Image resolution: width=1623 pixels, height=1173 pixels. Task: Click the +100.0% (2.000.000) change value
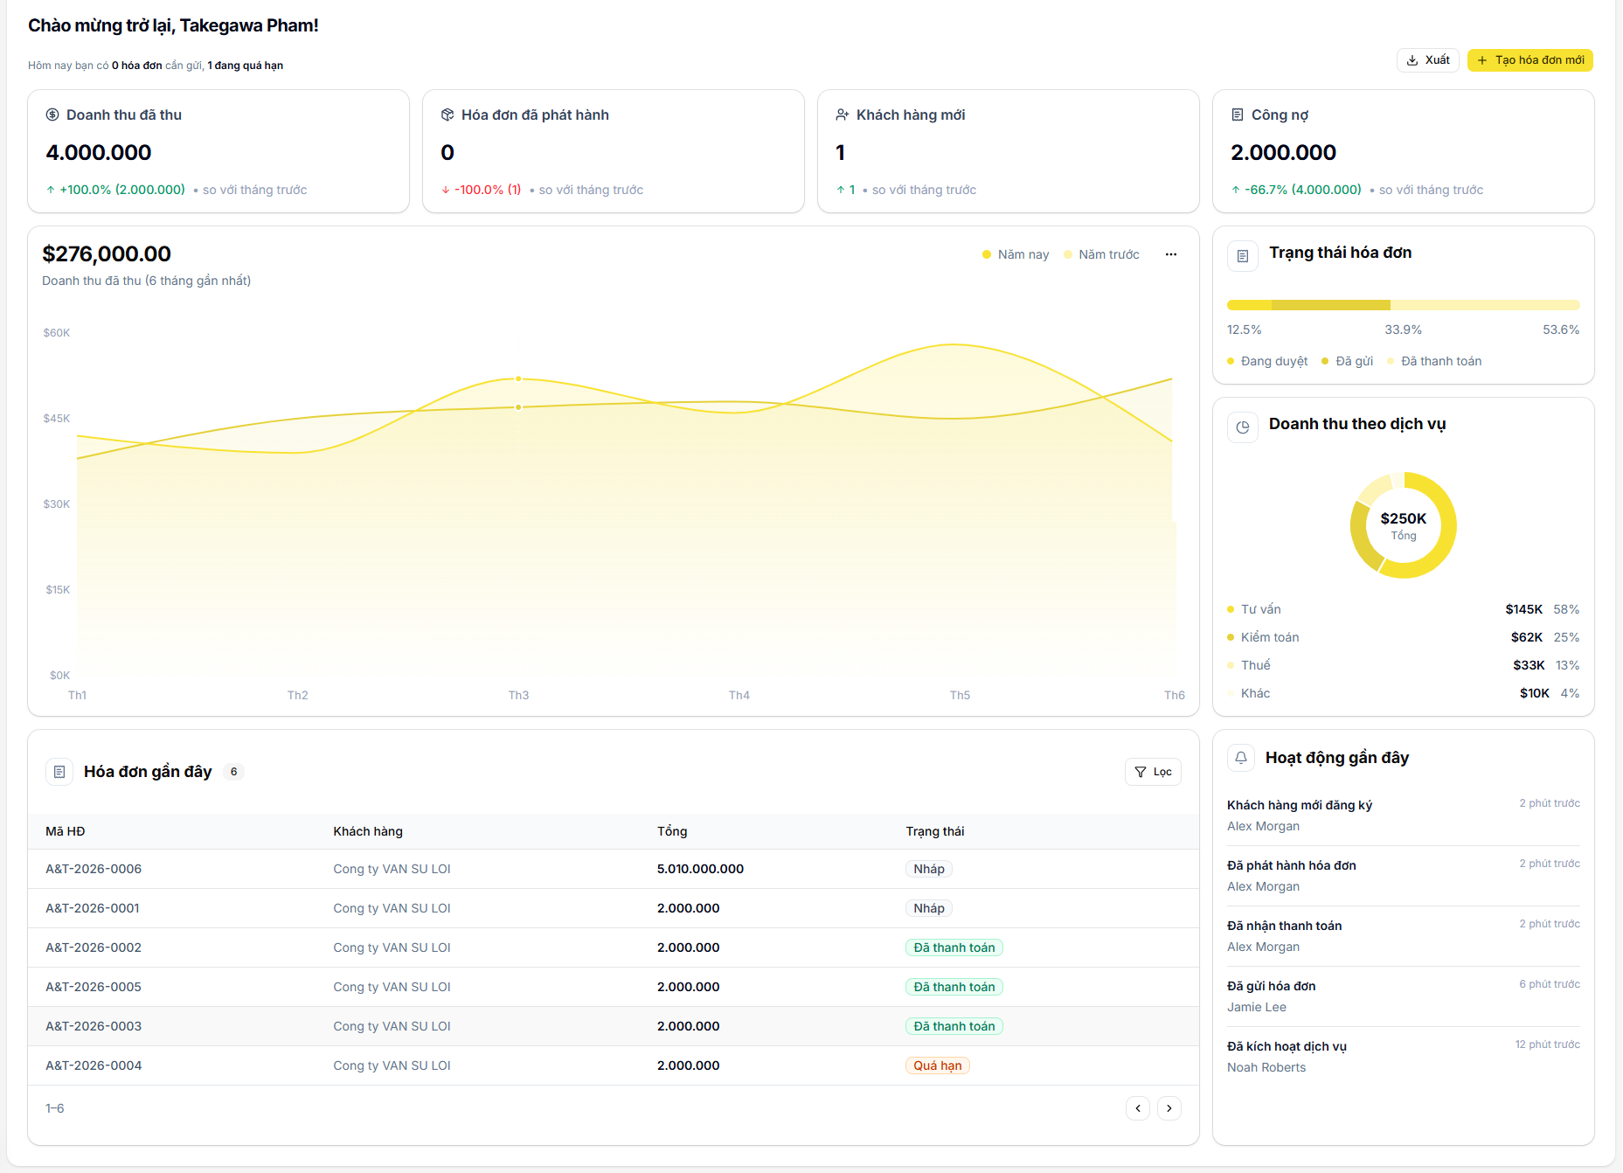(121, 190)
